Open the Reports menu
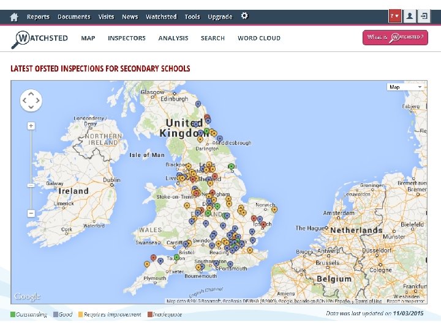This screenshot has width=441, height=330. click(x=38, y=17)
